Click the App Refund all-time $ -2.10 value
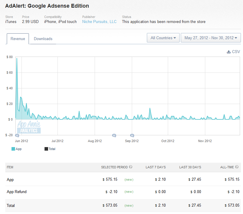 pos(234,192)
